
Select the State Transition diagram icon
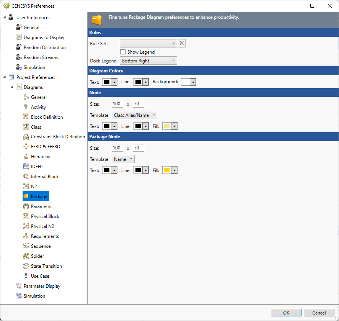coord(27,266)
